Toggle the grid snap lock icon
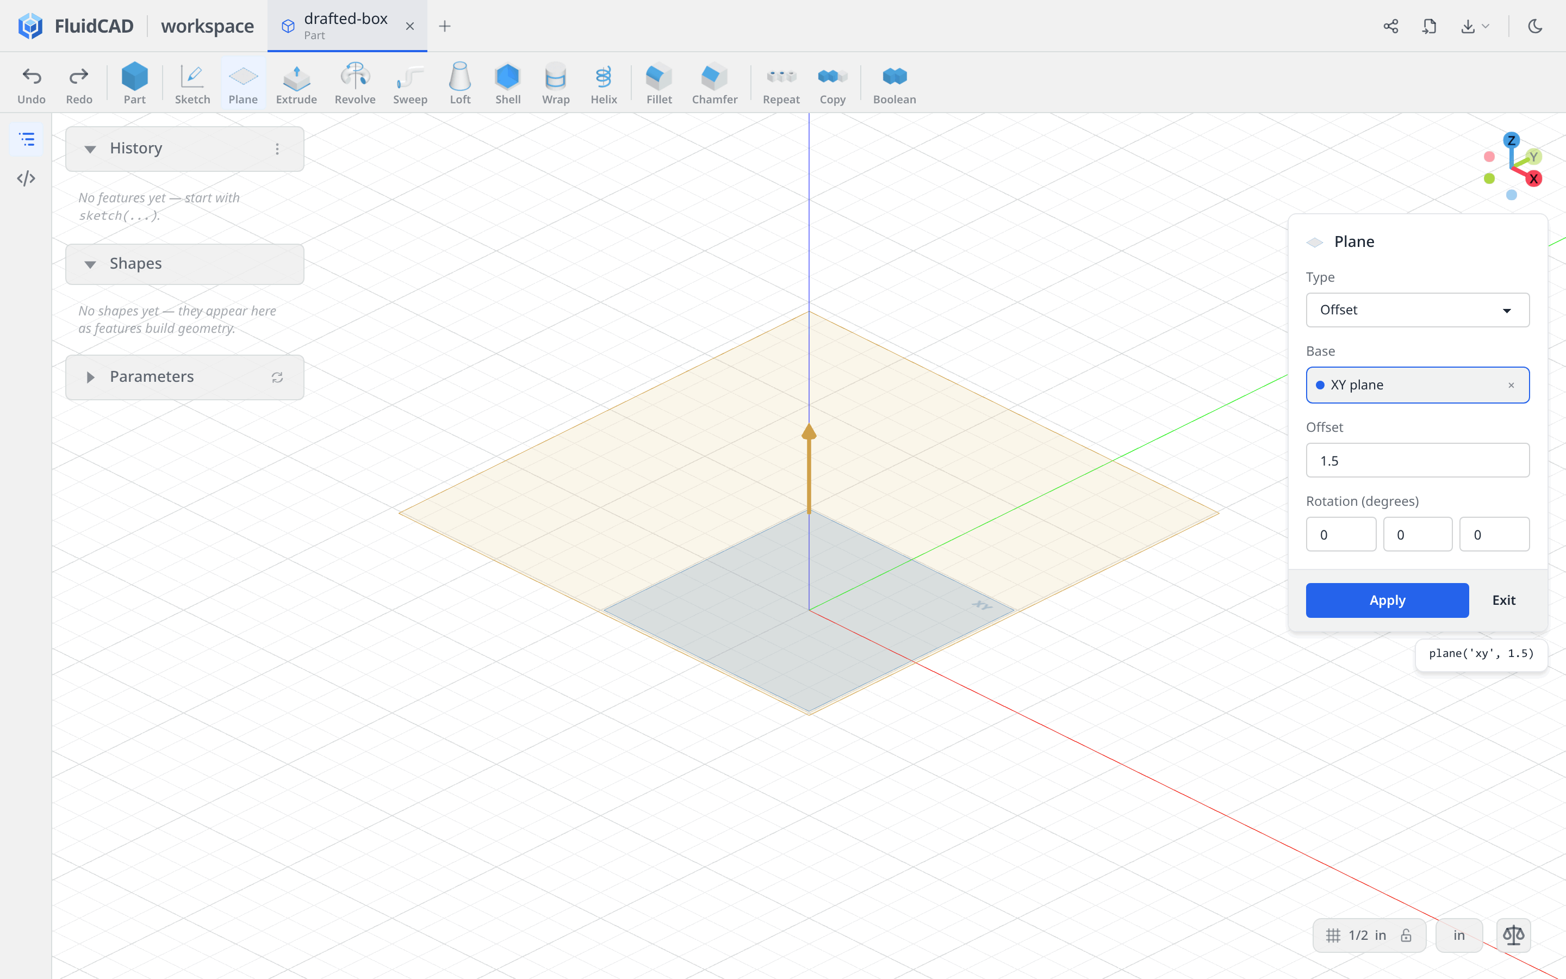The image size is (1566, 979). click(1406, 935)
